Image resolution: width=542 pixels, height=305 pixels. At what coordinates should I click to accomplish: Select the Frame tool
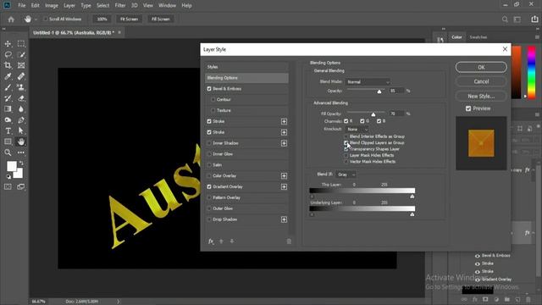[x=21, y=65]
